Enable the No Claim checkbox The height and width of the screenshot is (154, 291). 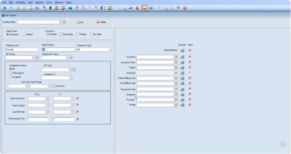(92, 34)
